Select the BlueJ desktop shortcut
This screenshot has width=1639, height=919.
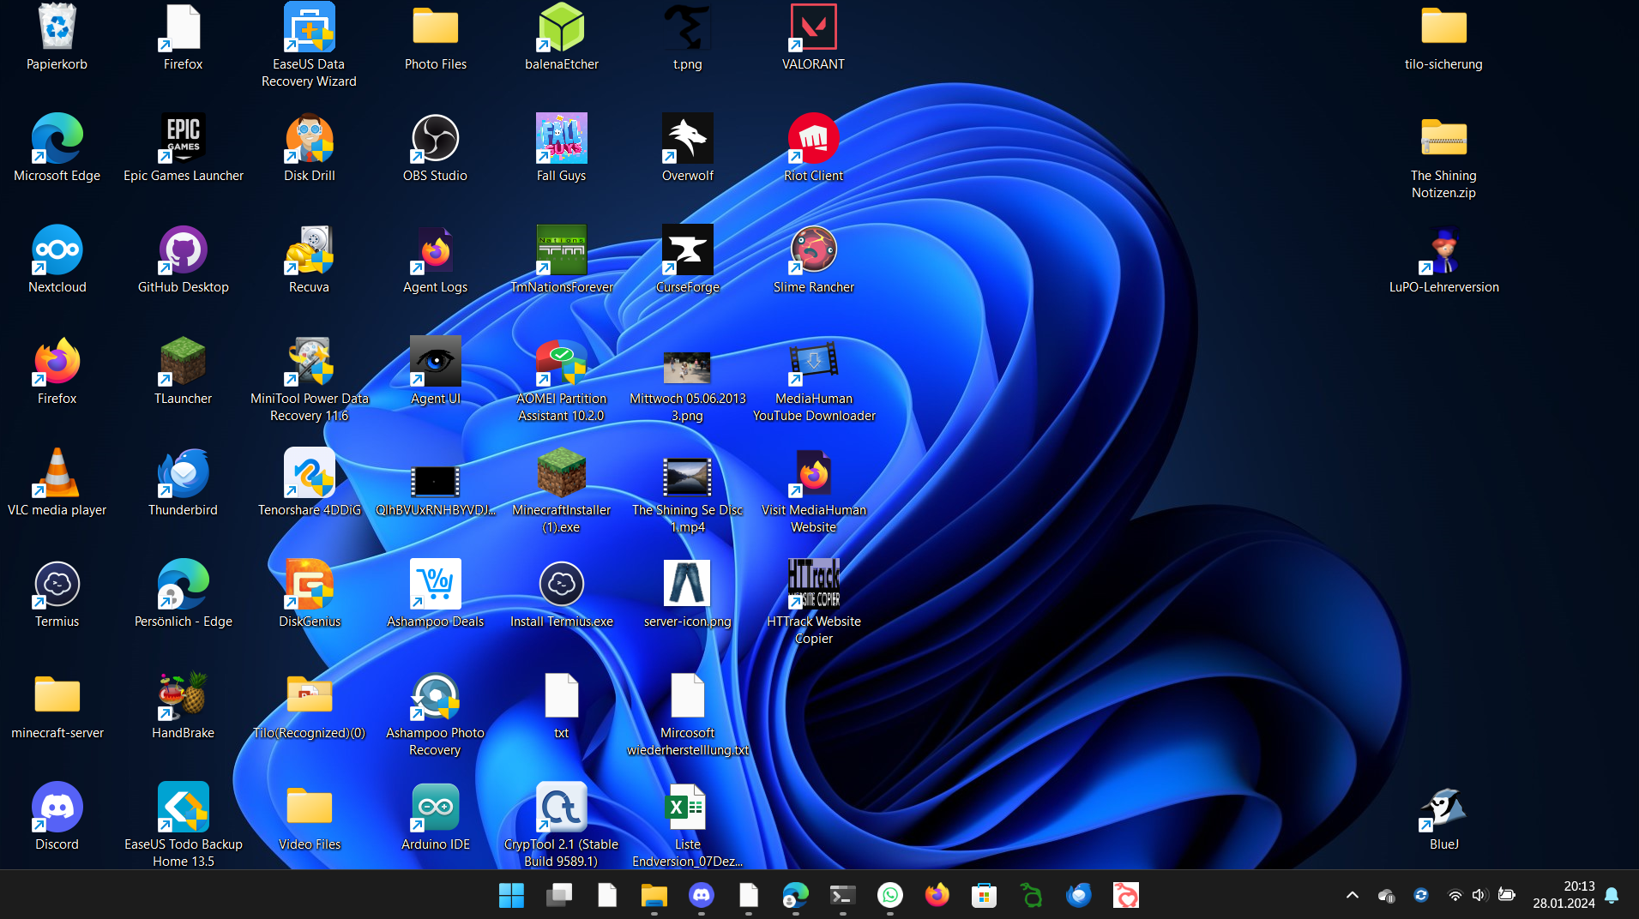point(1443,808)
